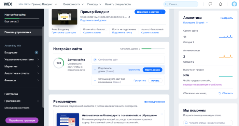239x126 pixels.
Task: Click перейдите на премиум-план Бизнес link
Action: click(x=202, y=85)
